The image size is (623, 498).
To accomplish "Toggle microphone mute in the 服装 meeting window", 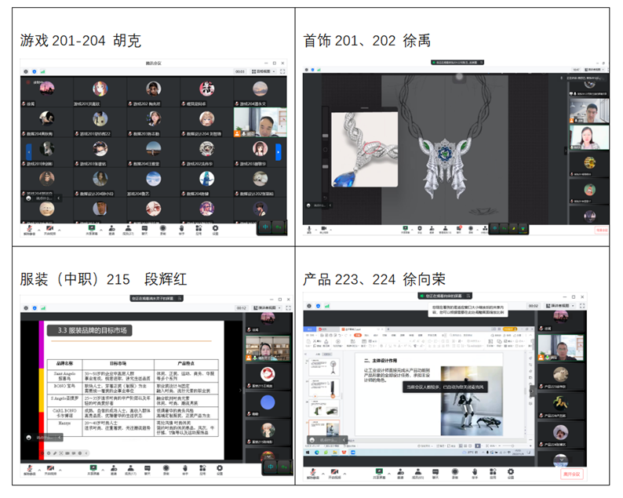I will [x=29, y=471].
